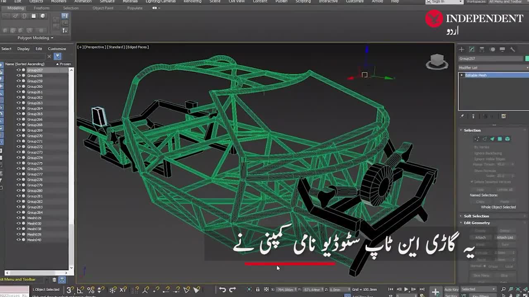This screenshot has height=297, width=529.
Task: Select Vertex sub-object level
Action: [x=477, y=139]
